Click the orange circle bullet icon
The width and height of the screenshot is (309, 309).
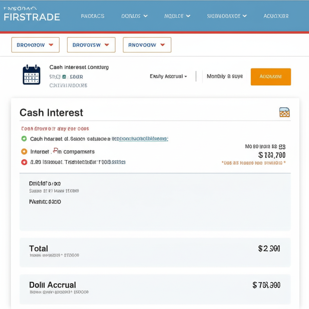(x=24, y=151)
